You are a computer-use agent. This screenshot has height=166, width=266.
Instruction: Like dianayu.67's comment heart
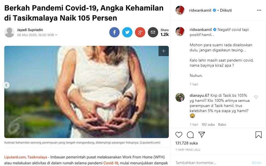(x=256, y=97)
